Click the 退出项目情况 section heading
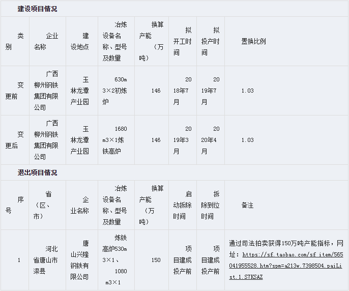This screenshot has height=291, width=349. (37, 173)
